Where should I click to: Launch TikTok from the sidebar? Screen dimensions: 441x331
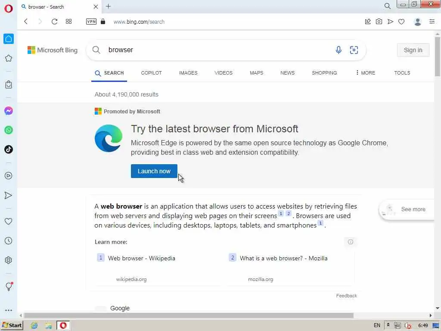tap(9, 149)
